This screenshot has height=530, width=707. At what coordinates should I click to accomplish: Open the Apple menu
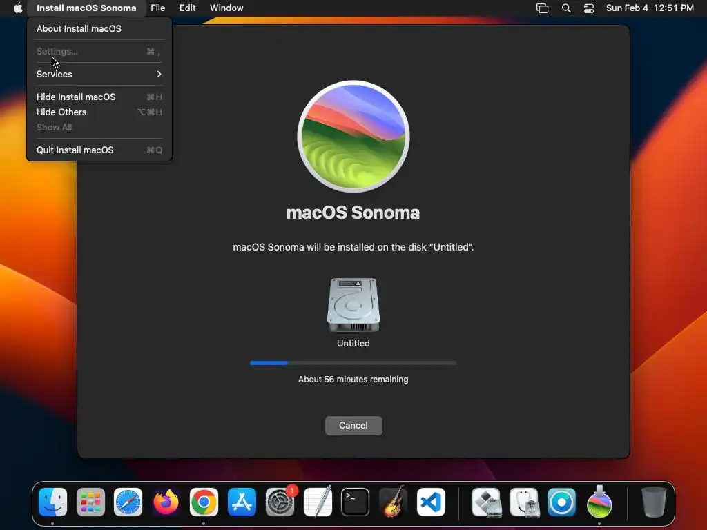tap(18, 8)
